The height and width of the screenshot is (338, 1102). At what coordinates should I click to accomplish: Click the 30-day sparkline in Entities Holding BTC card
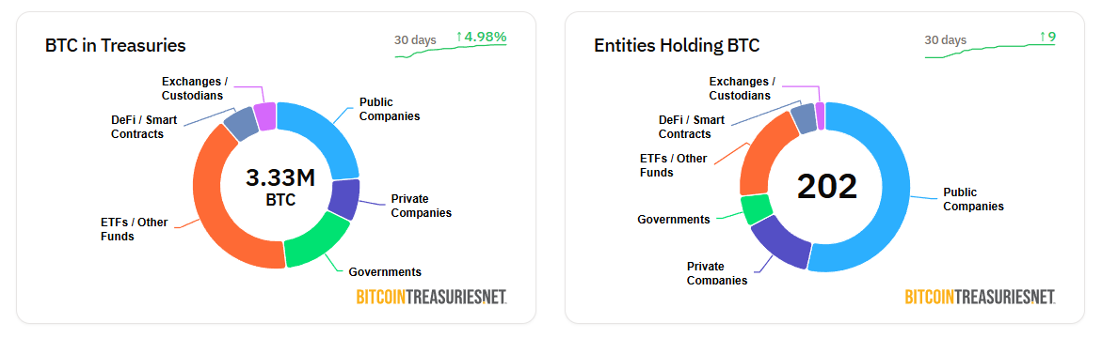[990, 51]
